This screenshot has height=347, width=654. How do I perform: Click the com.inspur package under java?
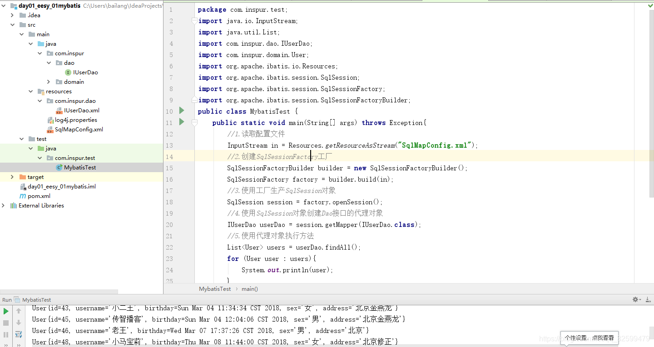[x=65, y=53]
